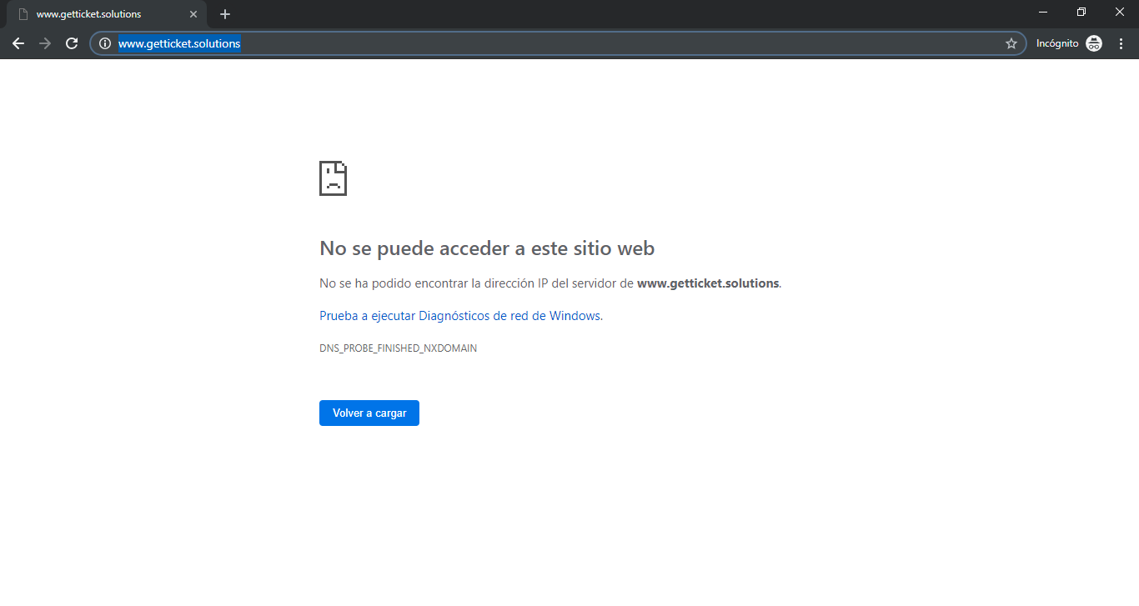Click the greyed-out forward arrow
Screen dimensions: 1139x606
point(45,43)
